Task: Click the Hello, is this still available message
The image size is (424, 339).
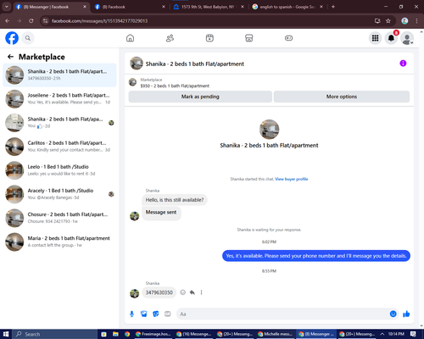Action: point(175,200)
